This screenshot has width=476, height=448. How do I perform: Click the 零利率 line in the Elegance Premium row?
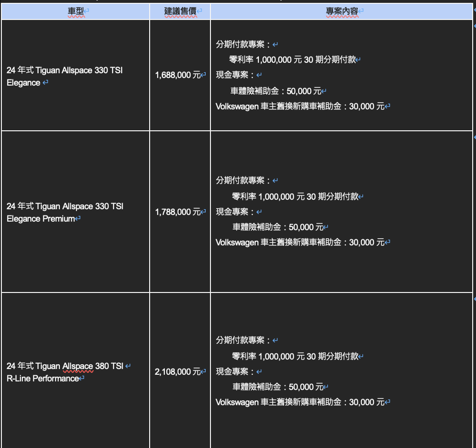point(295,196)
